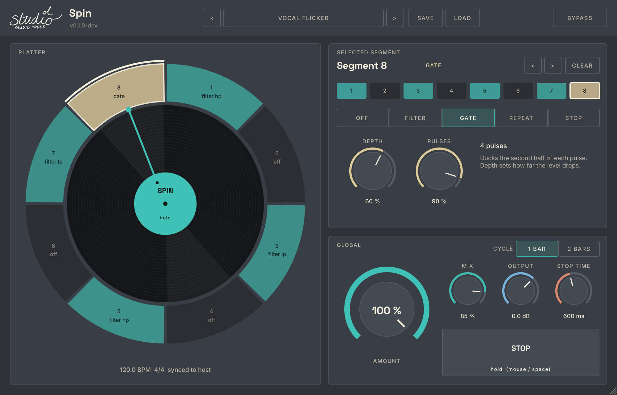Go to the previous preset with the header arrow
The height and width of the screenshot is (395, 617).
click(212, 18)
